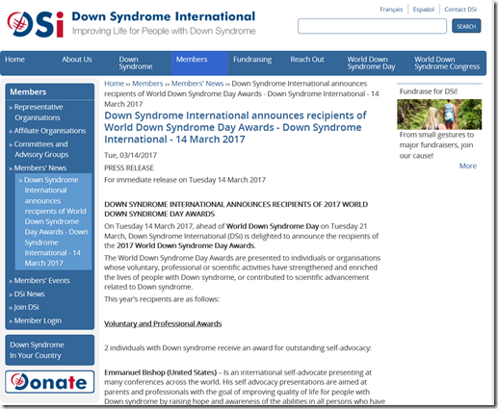Click the Members' News breadcrumb link
The height and width of the screenshot is (409, 498).
click(x=197, y=84)
